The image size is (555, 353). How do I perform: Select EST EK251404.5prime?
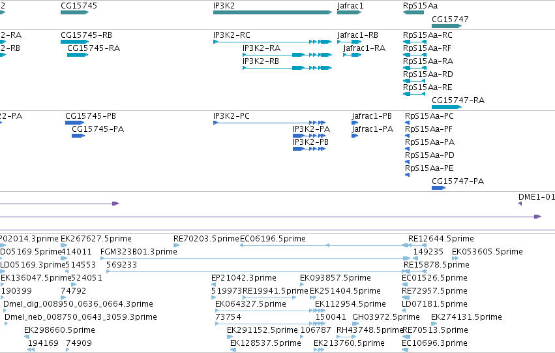[x=345, y=291]
